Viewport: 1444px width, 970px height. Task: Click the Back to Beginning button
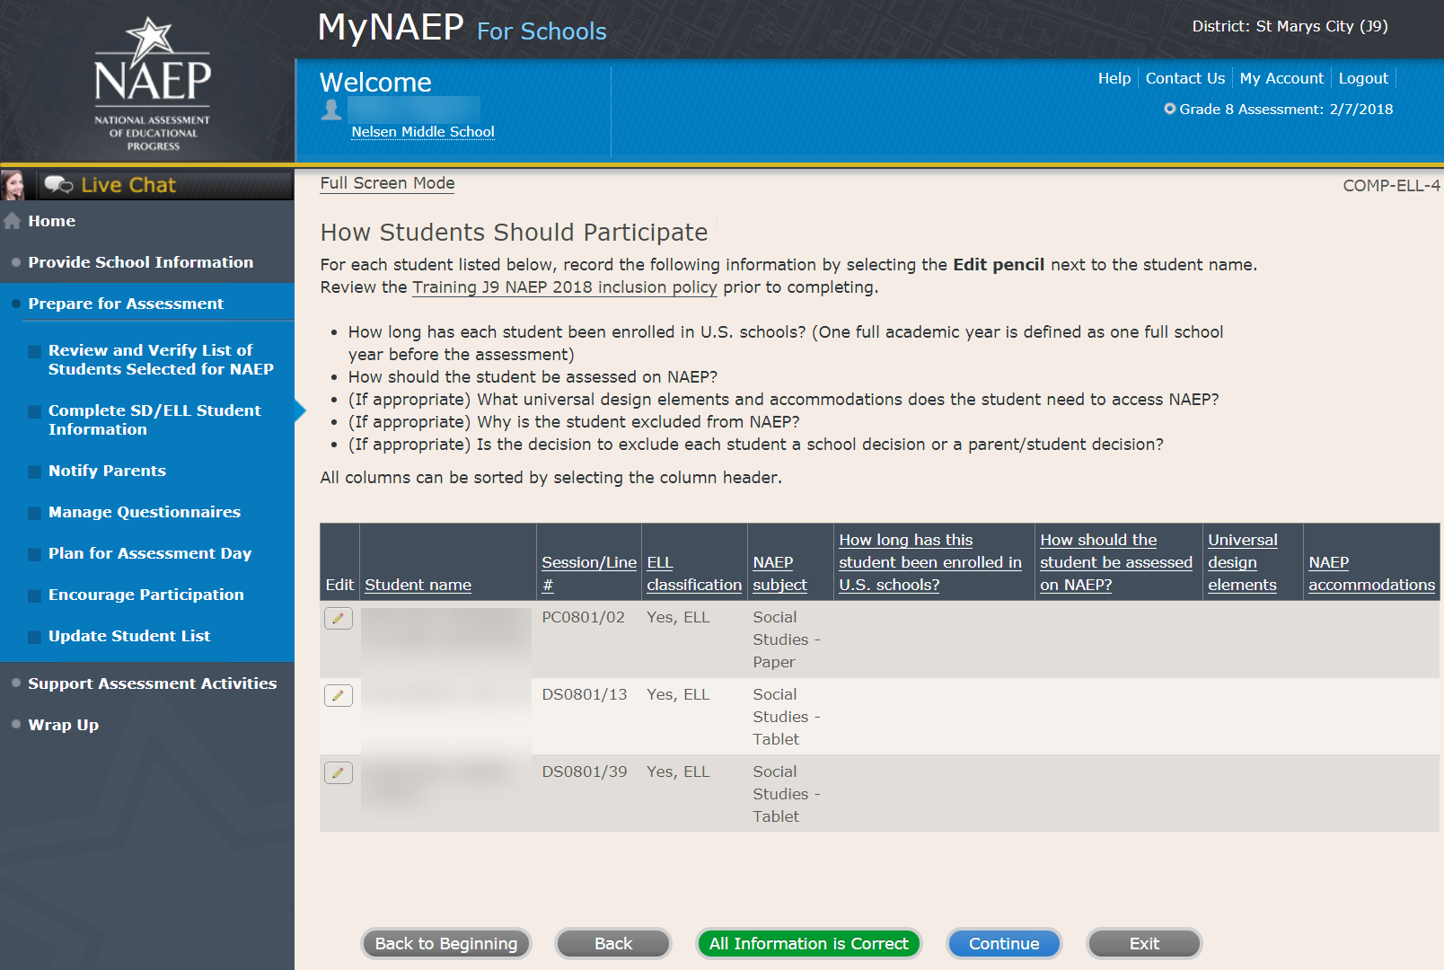coord(446,944)
